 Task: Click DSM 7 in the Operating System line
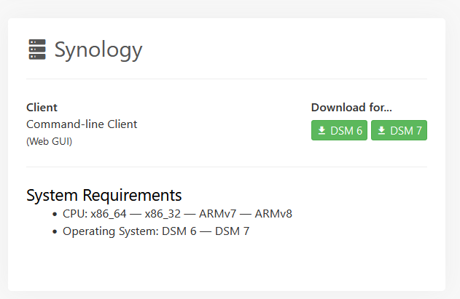click(x=232, y=231)
